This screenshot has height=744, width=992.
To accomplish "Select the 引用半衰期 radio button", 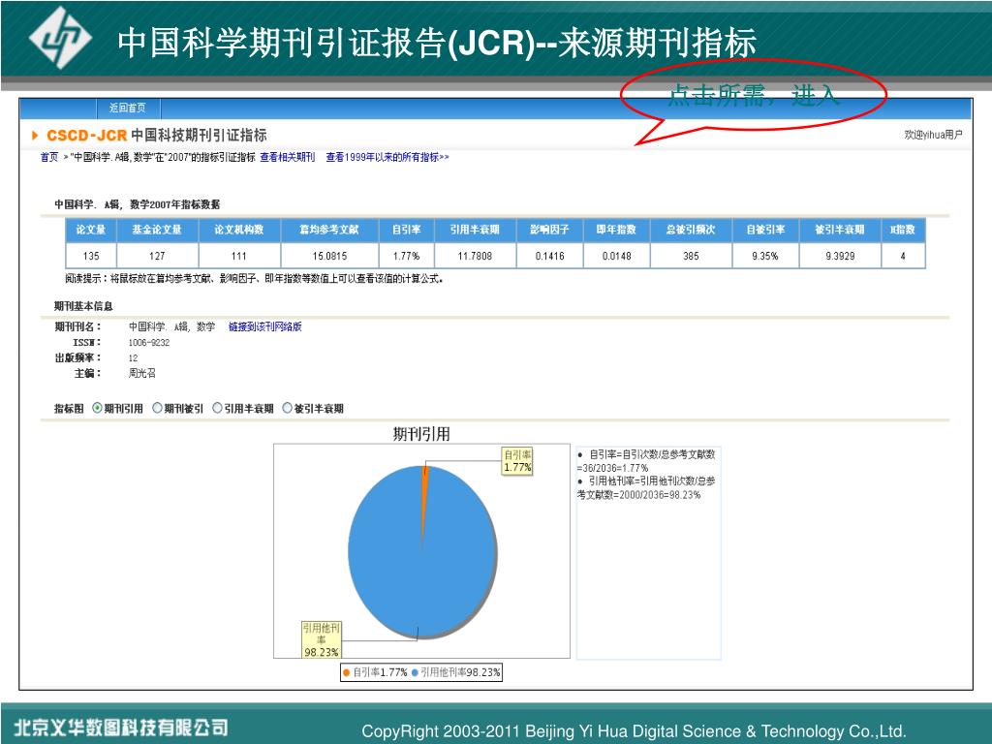I will click(217, 408).
